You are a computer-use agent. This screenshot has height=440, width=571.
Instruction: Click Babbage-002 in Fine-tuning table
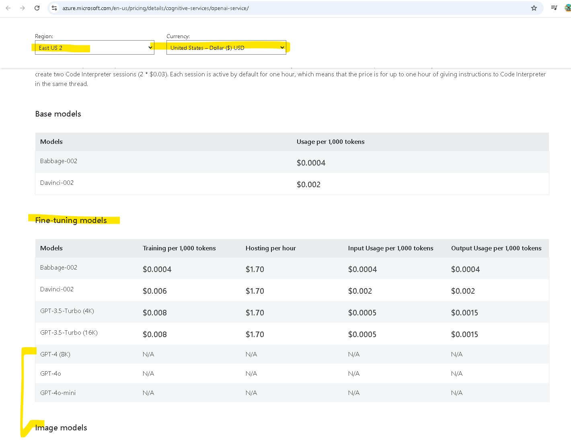[59, 267]
